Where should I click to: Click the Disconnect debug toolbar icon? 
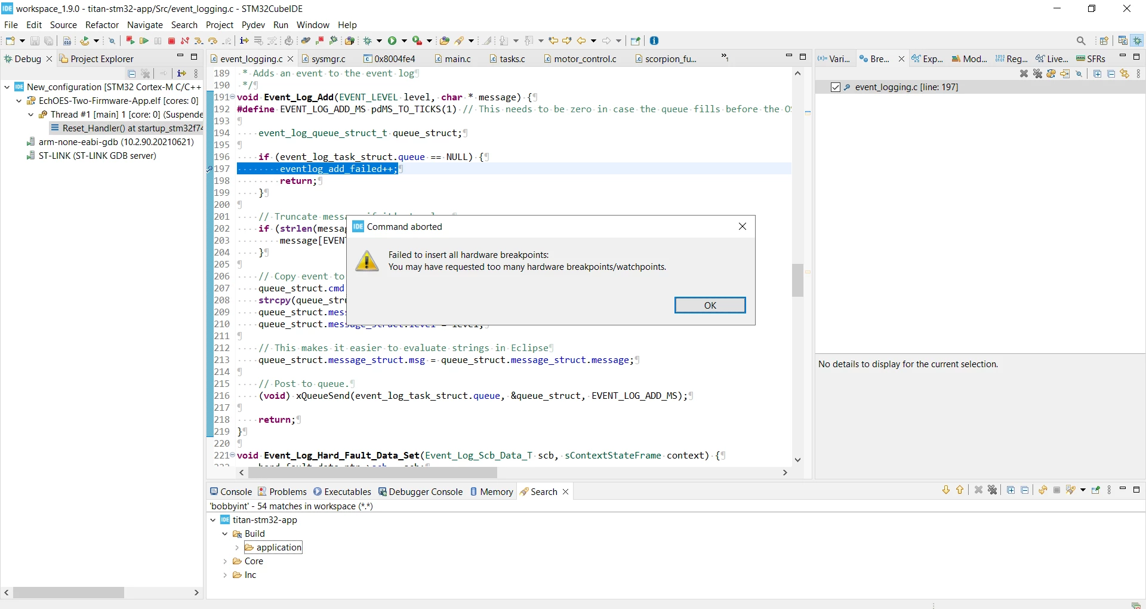pyautogui.click(x=185, y=41)
